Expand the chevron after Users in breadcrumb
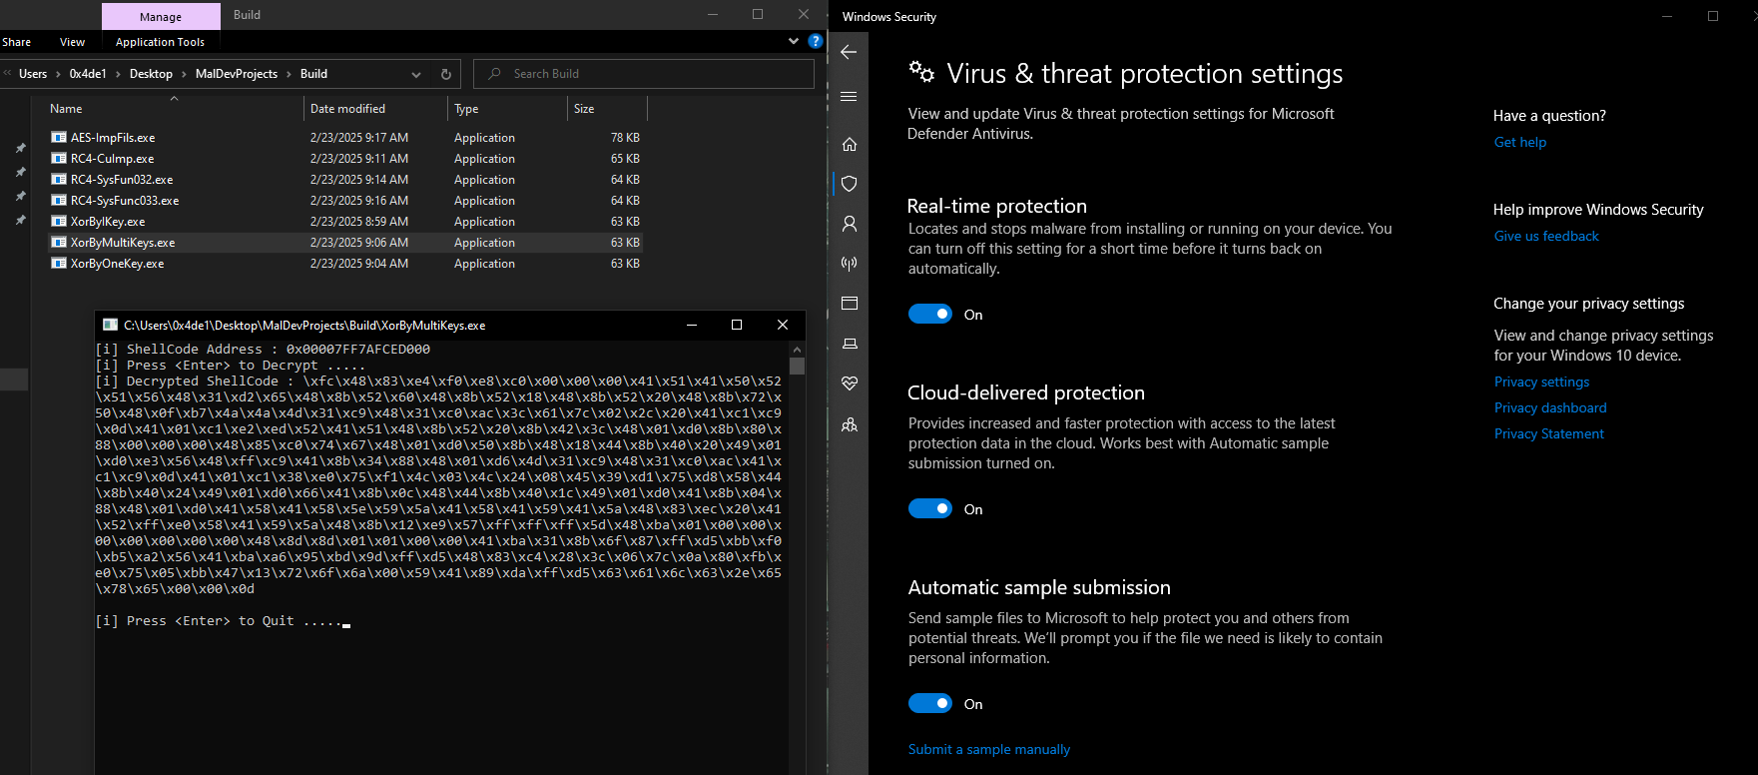The image size is (1758, 775). (x=58, y=74)
